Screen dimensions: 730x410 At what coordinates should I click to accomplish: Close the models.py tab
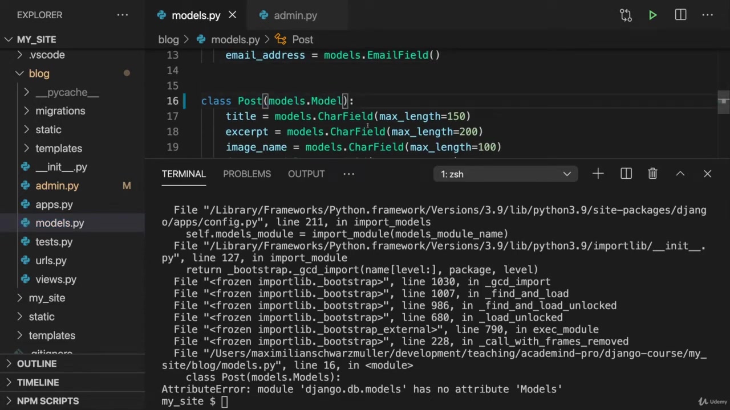[x=232, y=15]
